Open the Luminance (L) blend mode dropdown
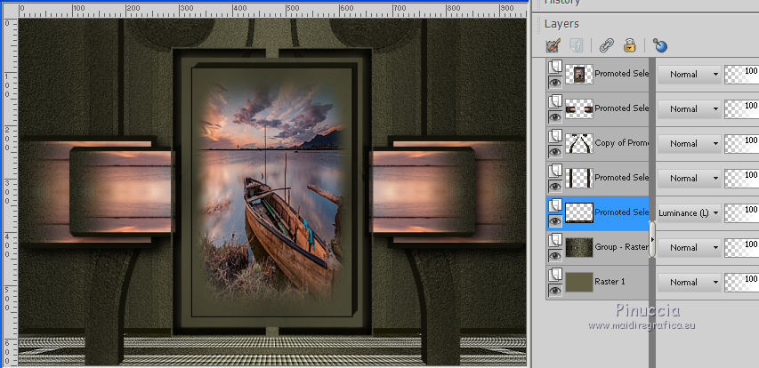 [690, 213]
